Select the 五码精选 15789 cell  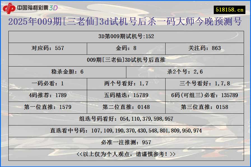click(125, 95)
